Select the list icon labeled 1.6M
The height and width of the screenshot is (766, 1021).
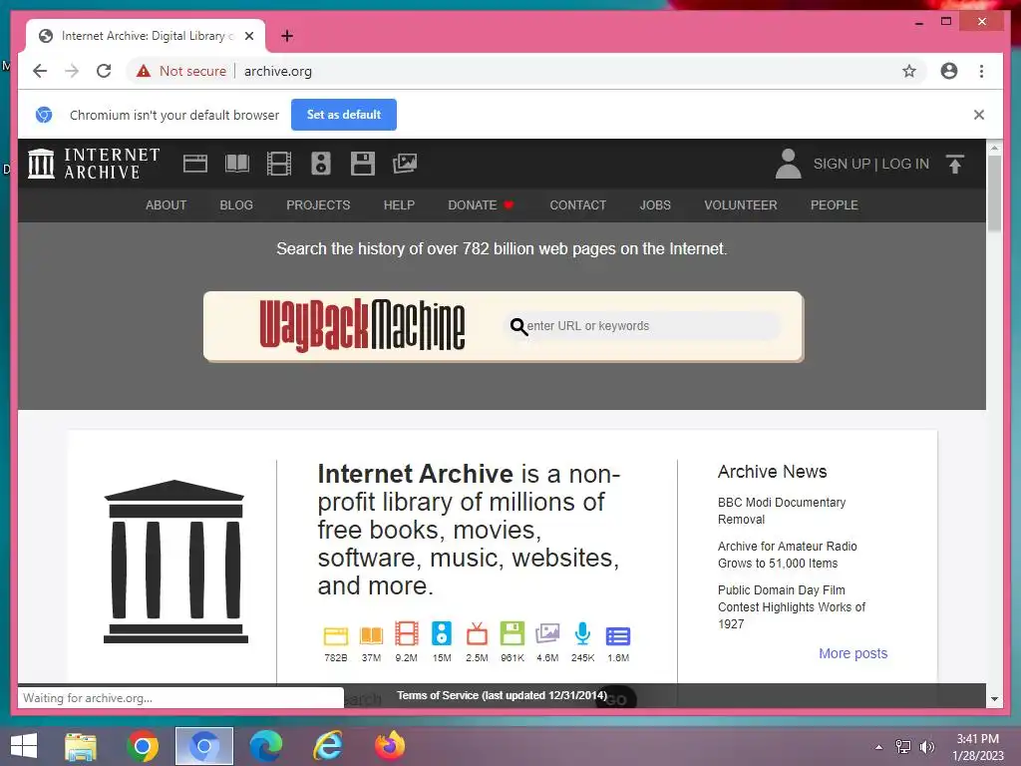(x=618, y=635)
